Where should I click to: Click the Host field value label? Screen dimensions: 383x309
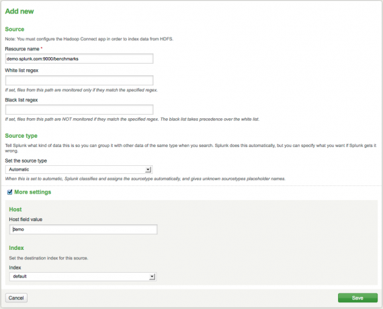26,220
